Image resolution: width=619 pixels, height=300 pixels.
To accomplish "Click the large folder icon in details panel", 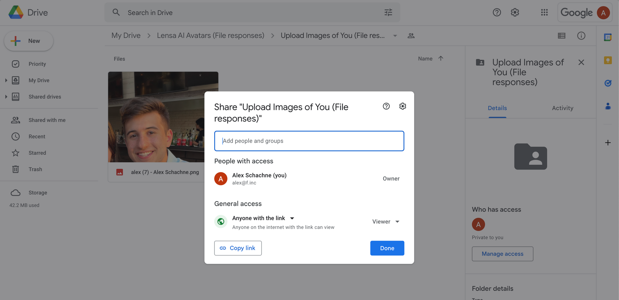I will (x=530, y=156).
